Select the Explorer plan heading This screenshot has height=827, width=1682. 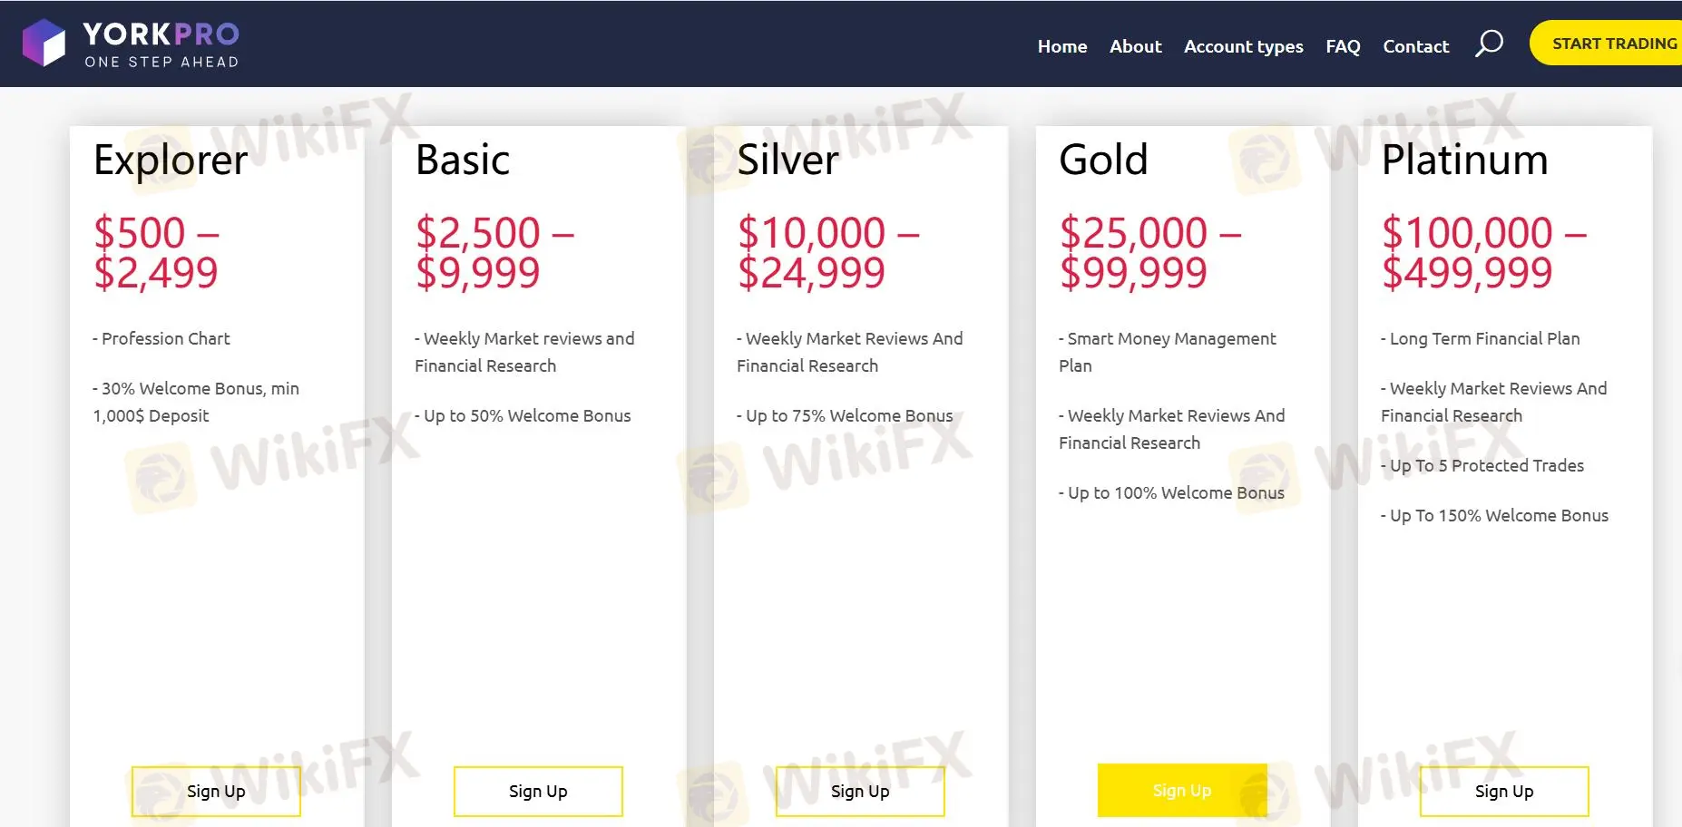171,161
